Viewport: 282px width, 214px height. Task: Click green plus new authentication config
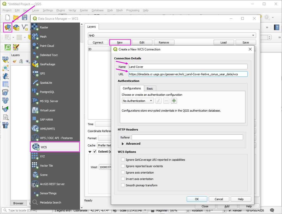(x=174, y=101)
